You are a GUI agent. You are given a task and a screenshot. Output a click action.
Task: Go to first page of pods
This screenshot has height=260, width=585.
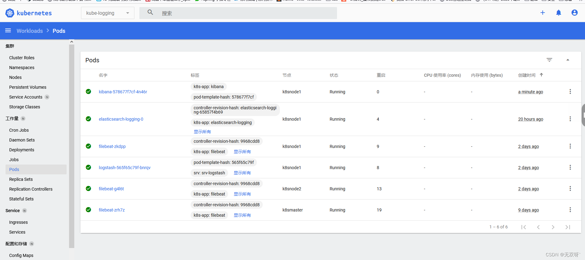click(x=524, y=227)
